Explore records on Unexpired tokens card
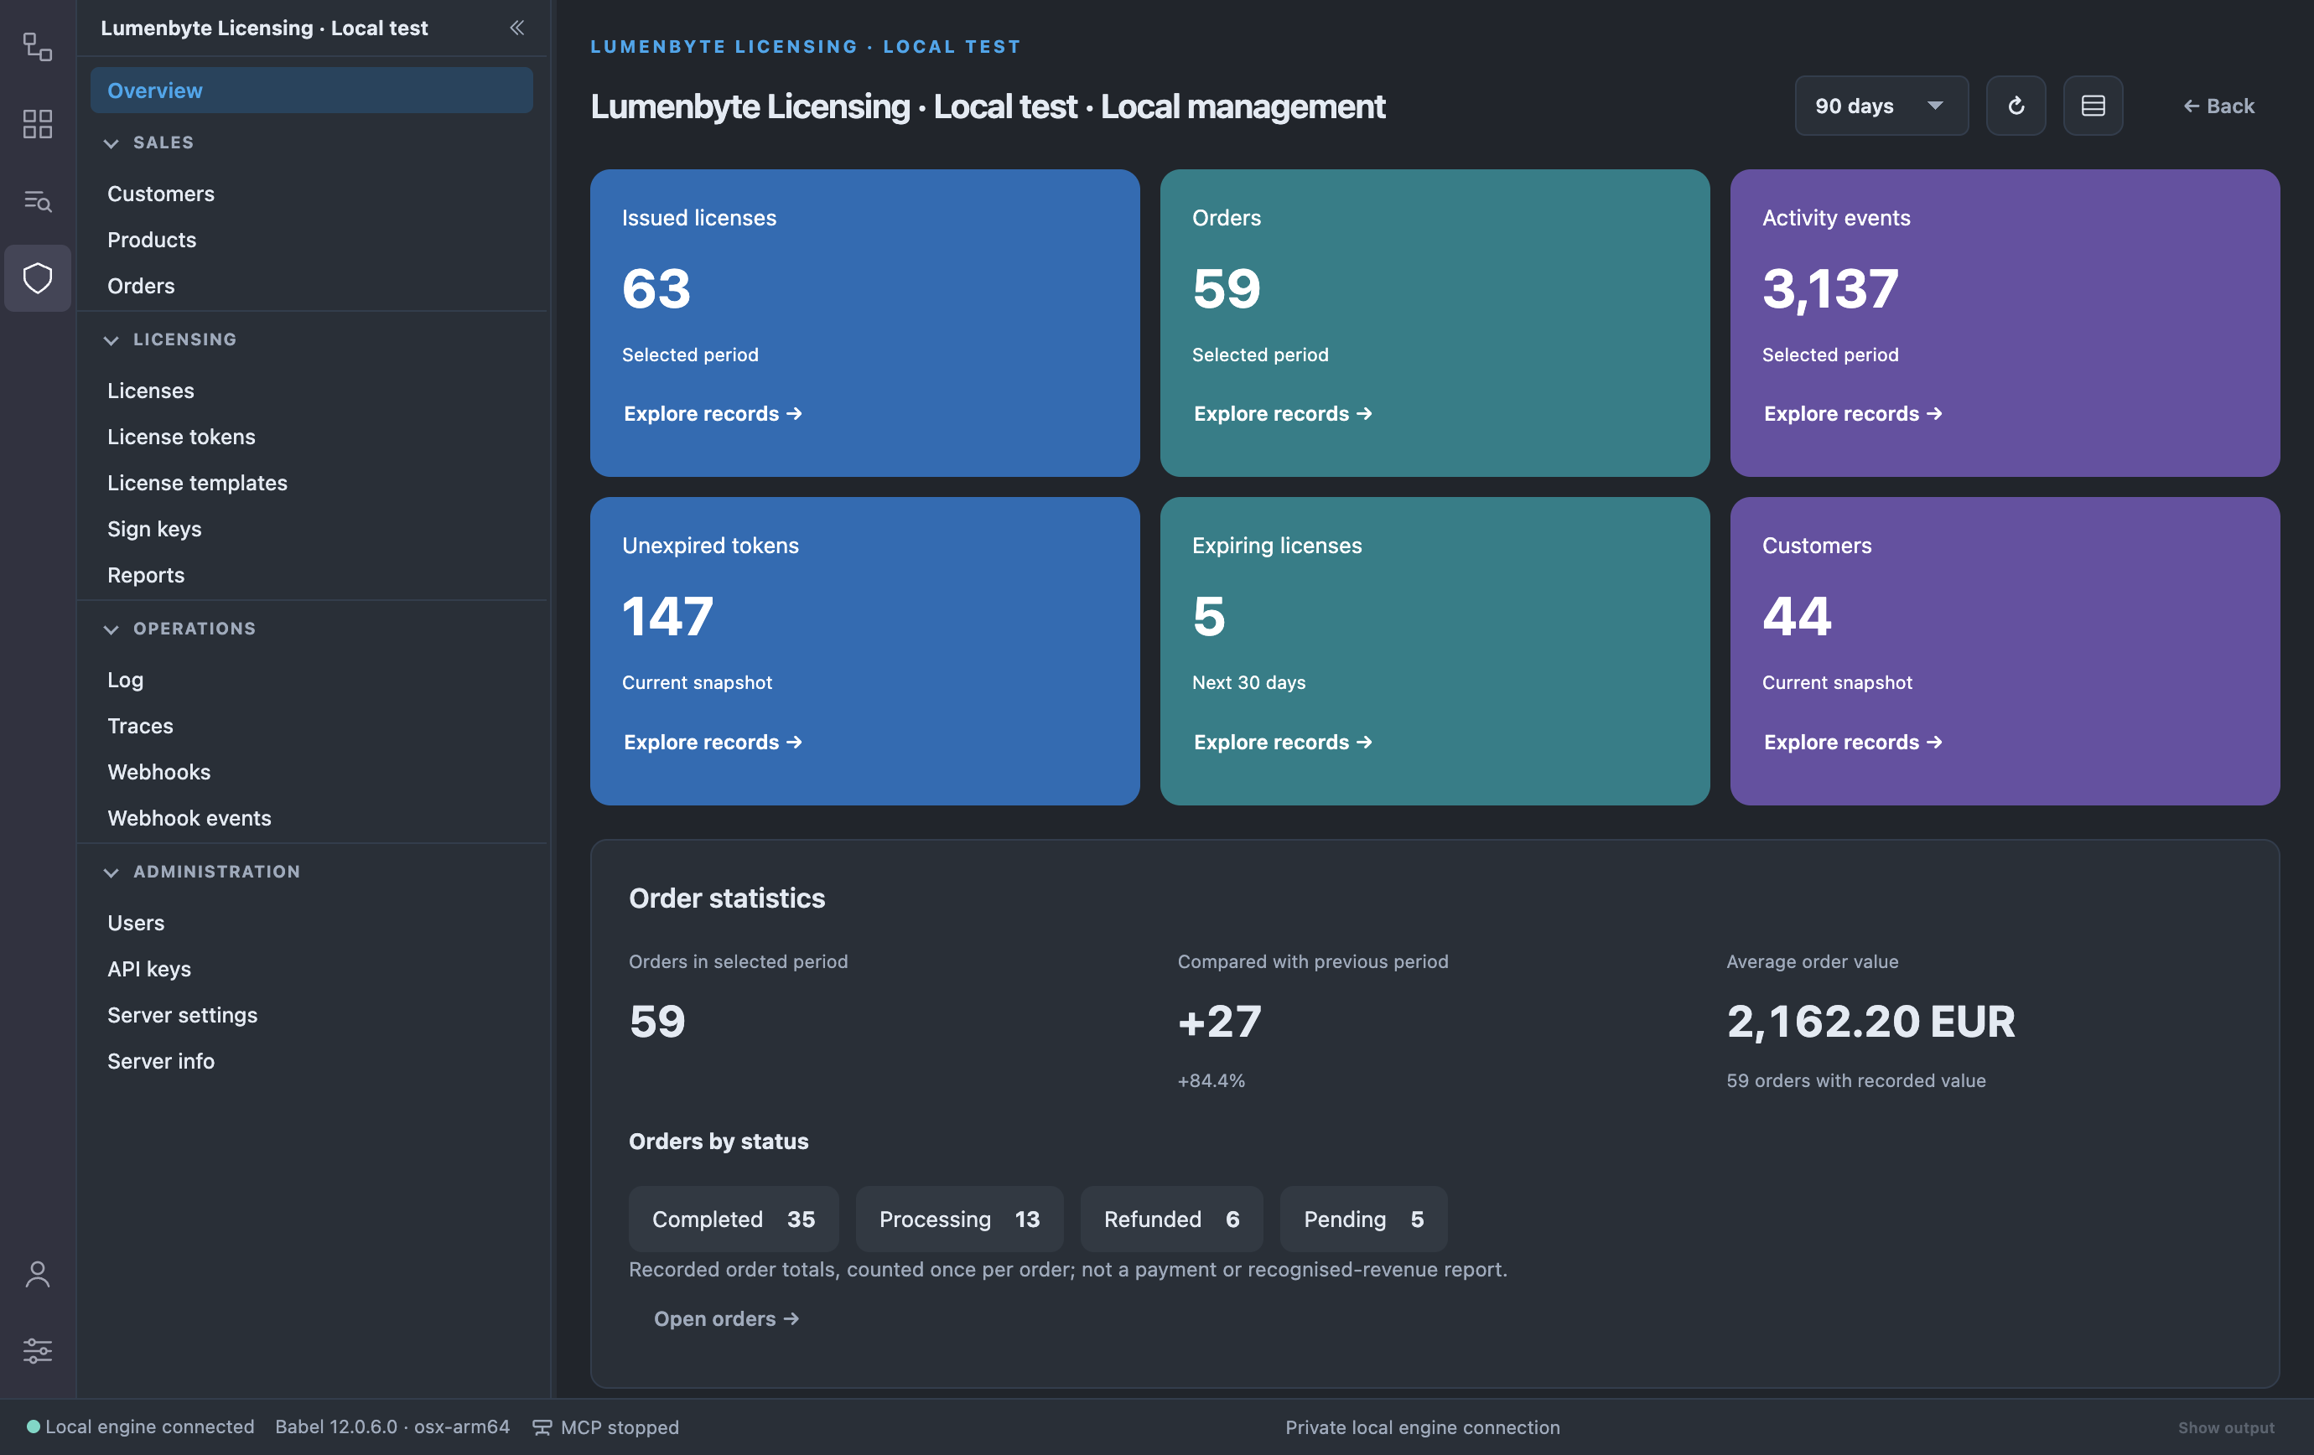2314x1455 pixels. click(712, 743)
